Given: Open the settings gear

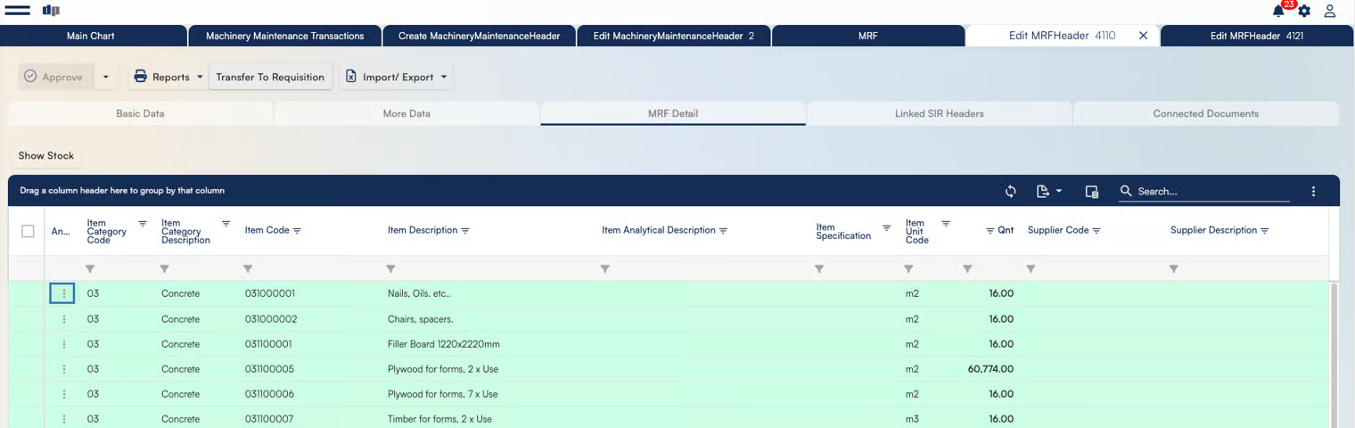Looking at the screenshot, I should coord(1304,12).
